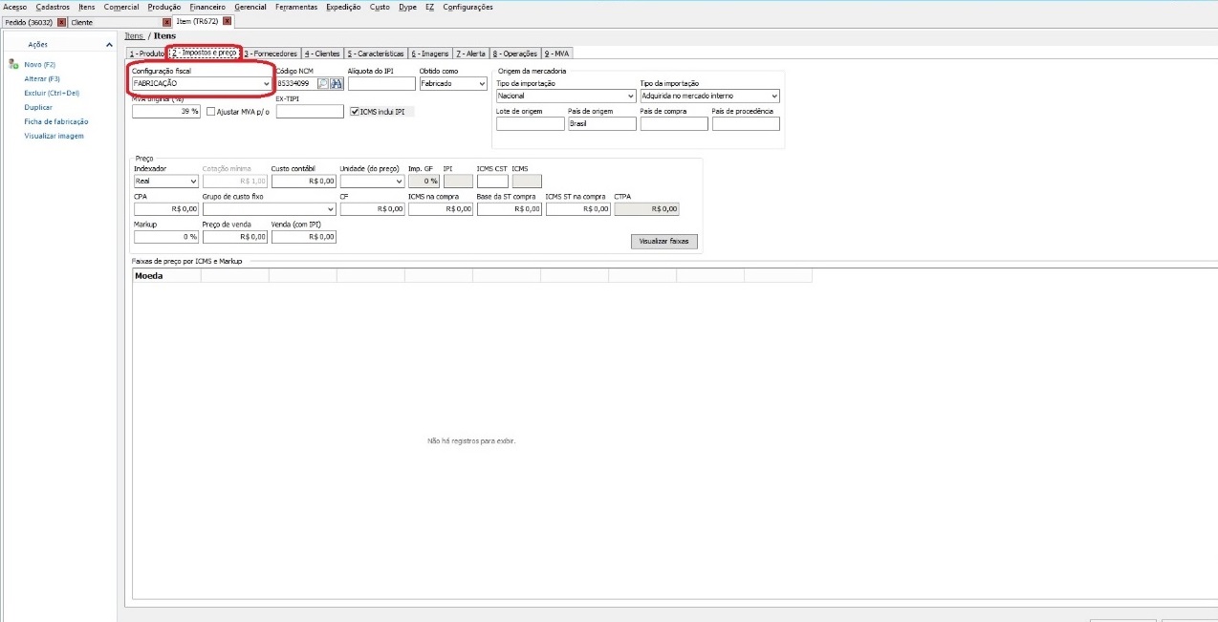Open the Dype menu
Viewport: 1218px width, 622px height.
click(x=407, y=7)
